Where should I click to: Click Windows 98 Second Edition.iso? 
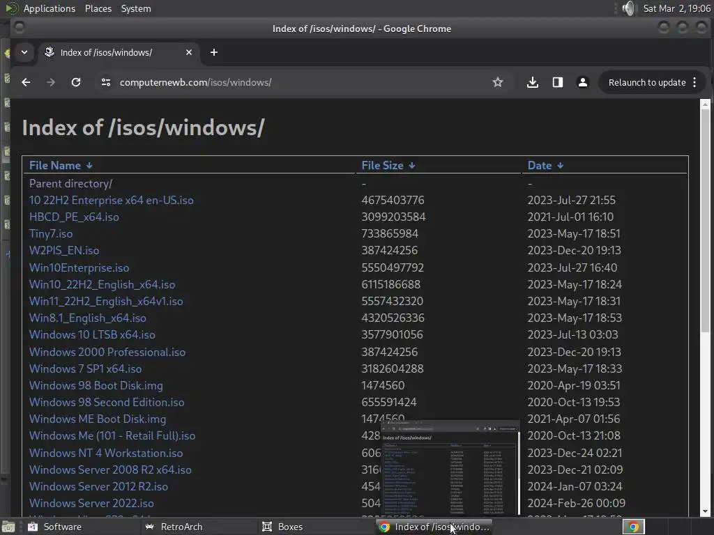[x=107, y=402]
